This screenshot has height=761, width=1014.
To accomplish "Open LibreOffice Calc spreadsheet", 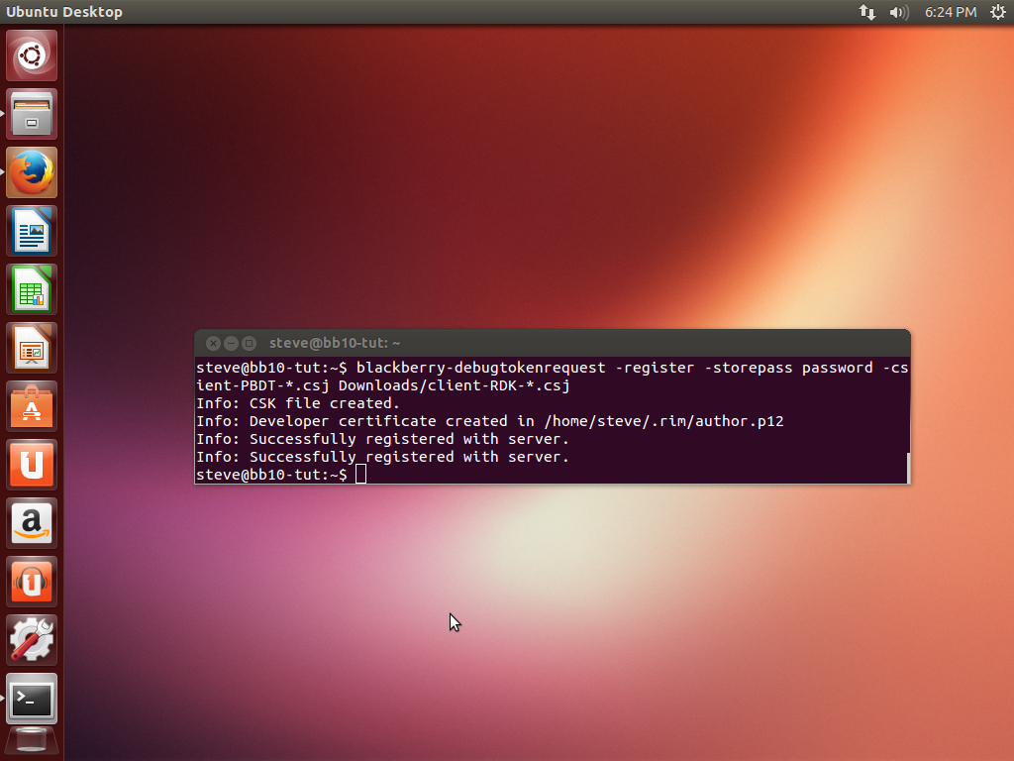I will coord(32,289).
